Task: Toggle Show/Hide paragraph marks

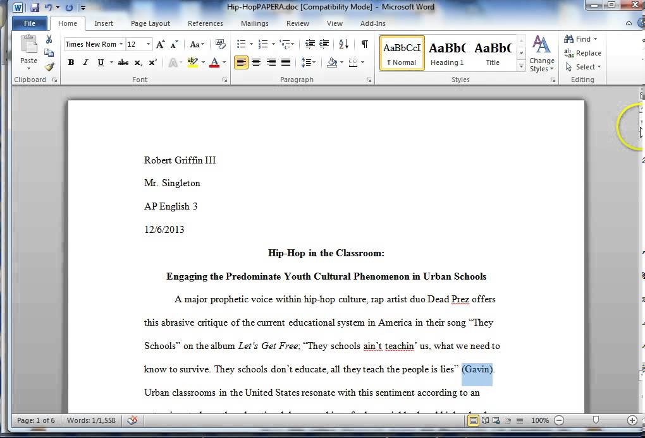Action: (x=364, y=44)
